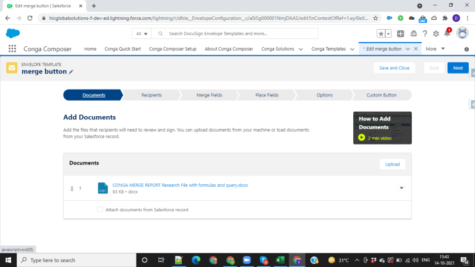Open the Setup gear icon
The image size is (475, 267).
click(x=436, y=33)
